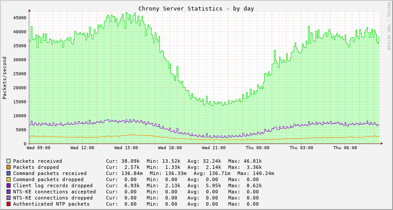Click the 15000 y-axis value
This screenshot has width=393, height=210.
(x=20, y=102)
